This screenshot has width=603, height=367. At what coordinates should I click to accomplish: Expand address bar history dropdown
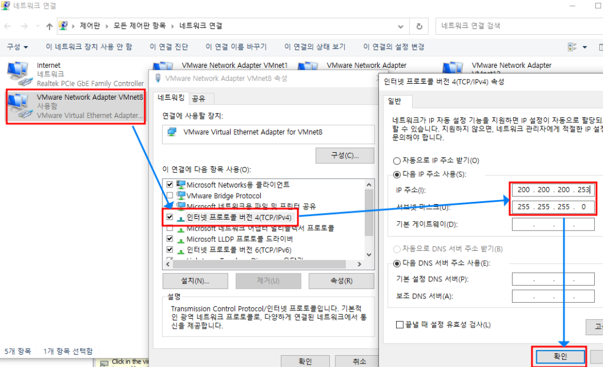pyautogui.click(x=400, y=27)
